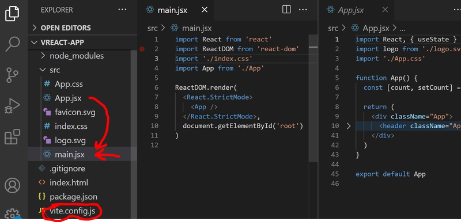Open the Extensions view
Screen dimensions: 461x222
[12, 137]
